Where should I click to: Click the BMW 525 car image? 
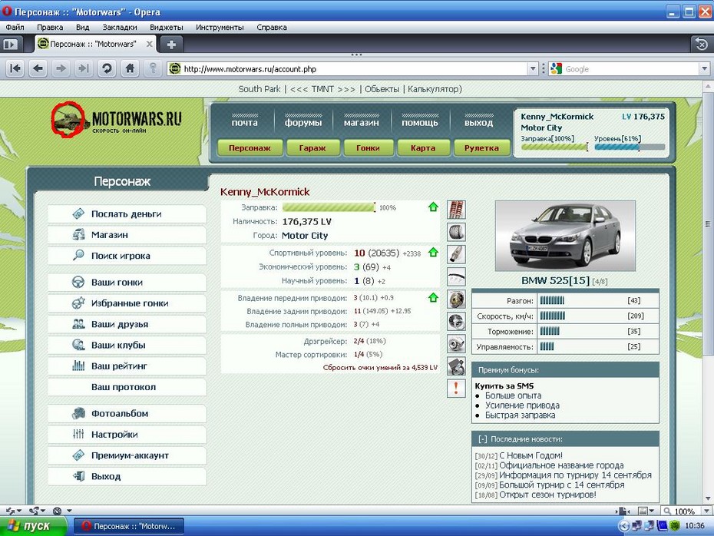click(565, 236)
